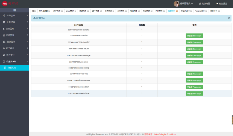The width and height of the screenshot is (233, 136).
Task: Collapse the 微服务API menu chevron
Action: [x=27, y=61]
